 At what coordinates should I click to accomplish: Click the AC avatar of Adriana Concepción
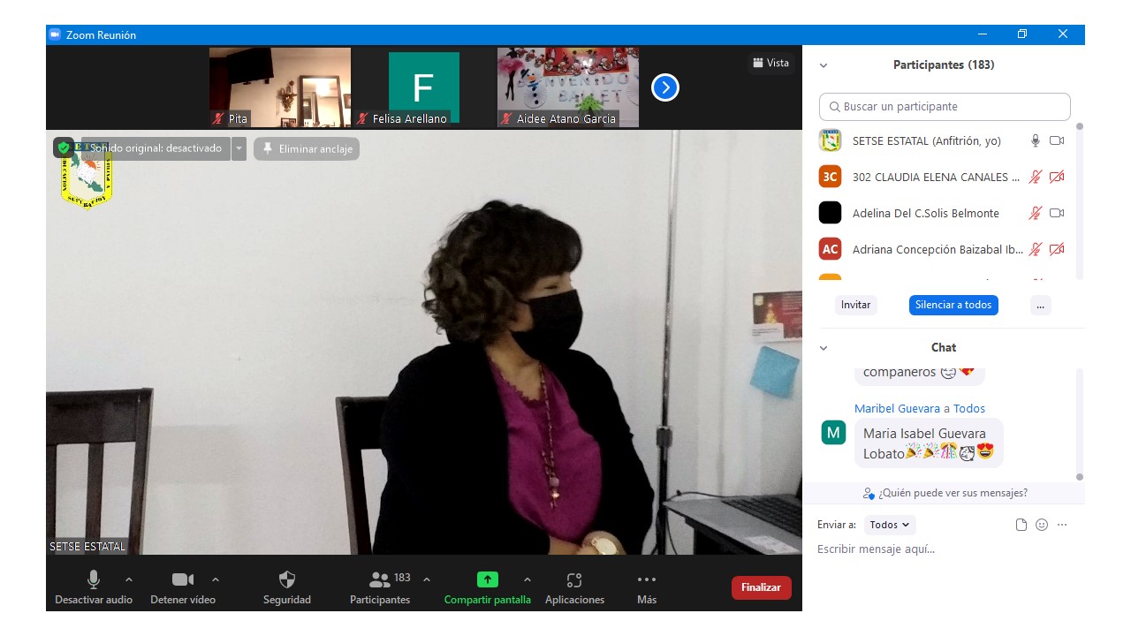point(830,249)
